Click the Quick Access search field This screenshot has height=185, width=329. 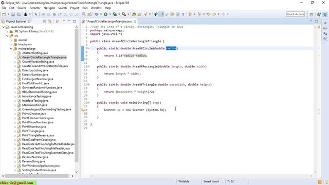coord(295,14)
